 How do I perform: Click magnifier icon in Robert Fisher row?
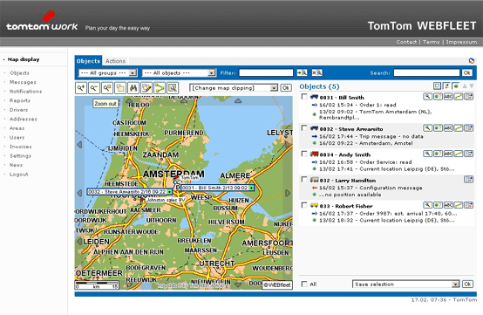click(427, 205)
